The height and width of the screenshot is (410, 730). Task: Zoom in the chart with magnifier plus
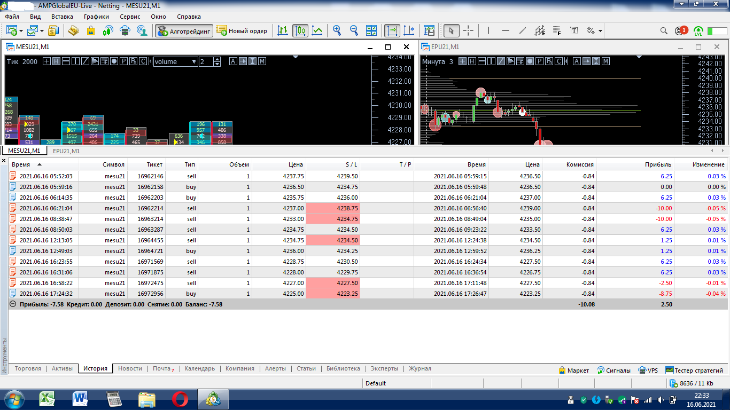(337, 30)
